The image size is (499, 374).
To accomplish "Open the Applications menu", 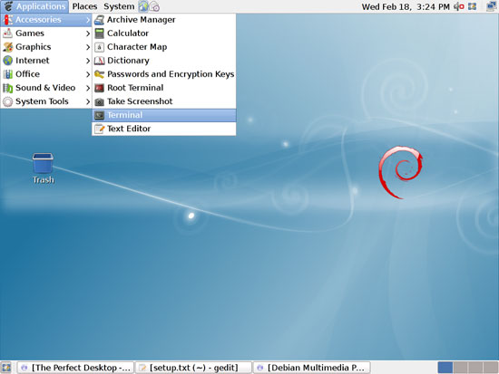I will (x=35, y=6).
